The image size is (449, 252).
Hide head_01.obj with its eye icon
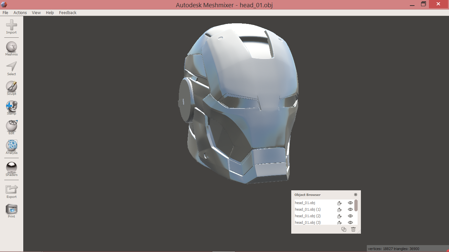[350, 203]
